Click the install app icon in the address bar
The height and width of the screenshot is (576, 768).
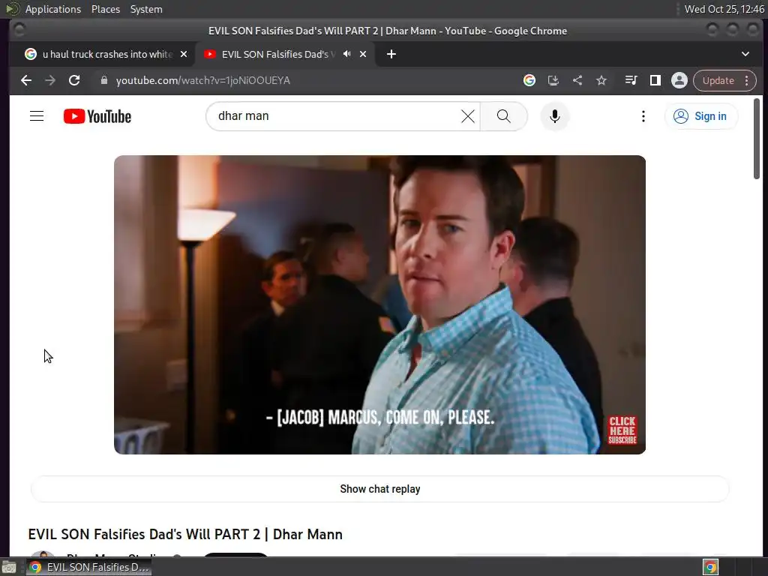553,80
